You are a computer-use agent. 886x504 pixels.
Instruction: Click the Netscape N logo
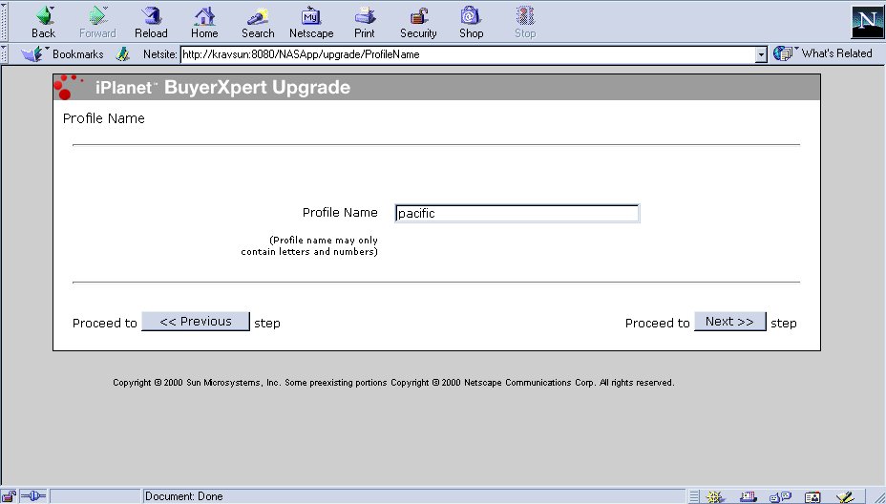866,21
